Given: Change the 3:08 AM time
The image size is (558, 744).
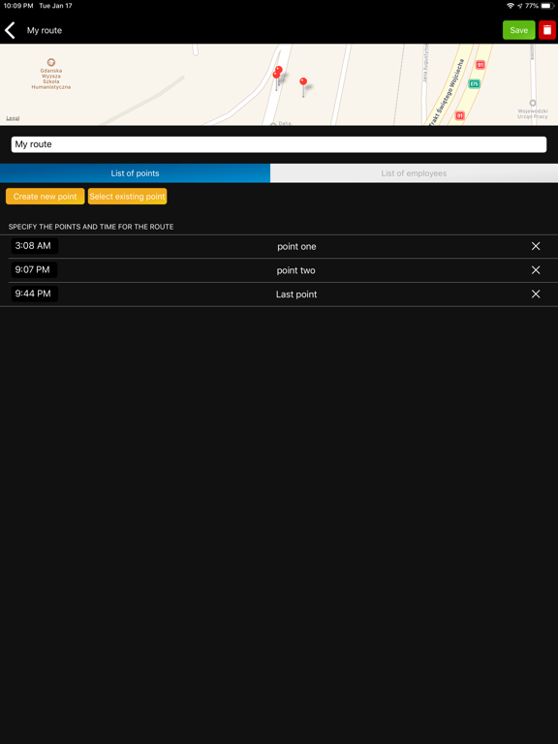Looking at the screenshot, I should (x=34, y=246).
